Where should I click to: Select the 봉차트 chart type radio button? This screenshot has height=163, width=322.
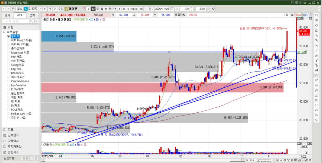click(8, 36)
